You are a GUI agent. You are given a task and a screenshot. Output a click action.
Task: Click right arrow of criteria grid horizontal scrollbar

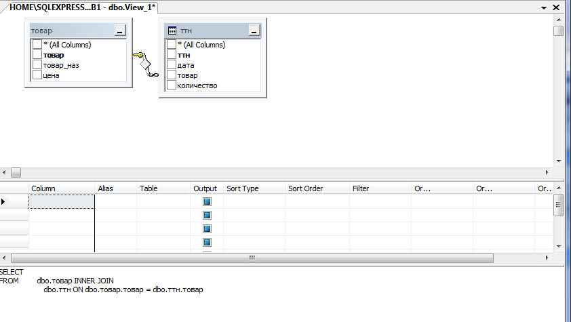point(547,258)
